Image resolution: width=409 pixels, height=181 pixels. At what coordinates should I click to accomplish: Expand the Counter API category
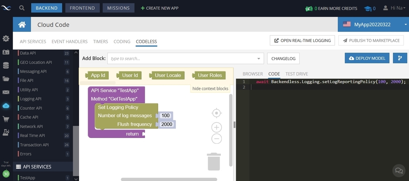[44, 108]
